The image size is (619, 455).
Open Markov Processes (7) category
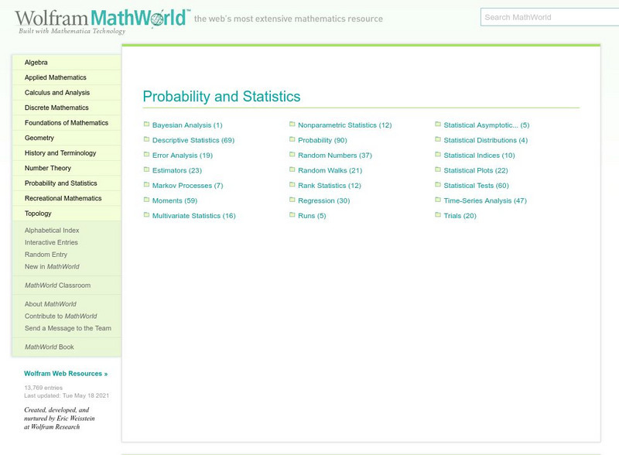[x=187, y=186]
